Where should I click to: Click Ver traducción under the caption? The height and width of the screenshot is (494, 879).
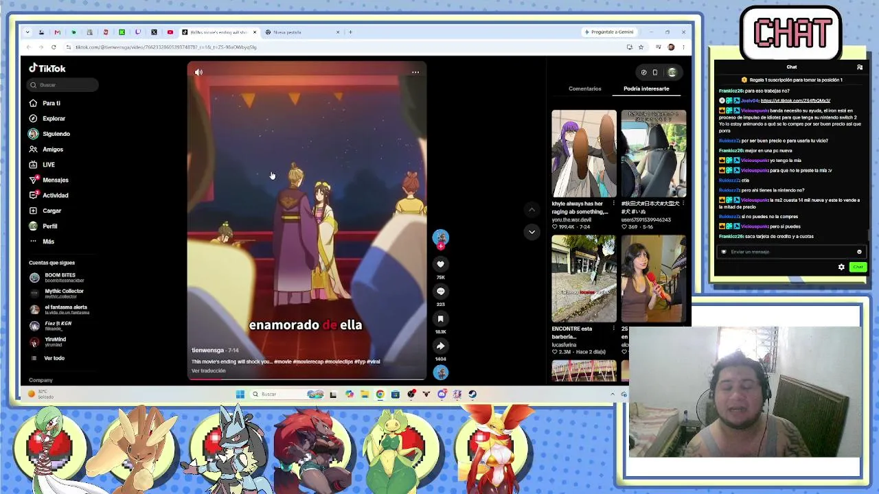tap(208, 370)
